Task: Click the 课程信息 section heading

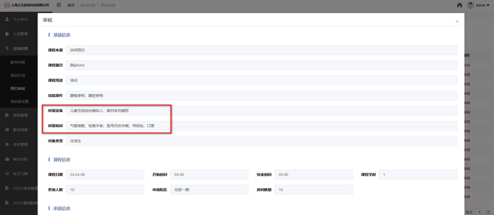Action: click(x=62, y=160)
